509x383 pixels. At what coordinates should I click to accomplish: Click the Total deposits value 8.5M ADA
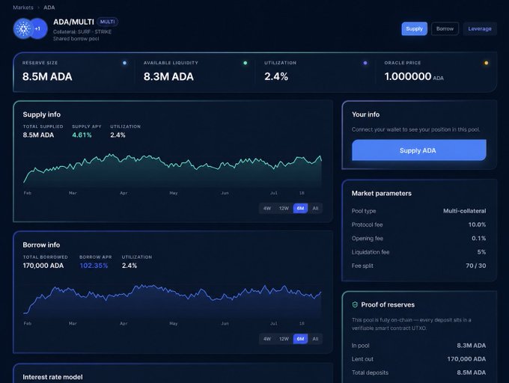click(472, 373)
